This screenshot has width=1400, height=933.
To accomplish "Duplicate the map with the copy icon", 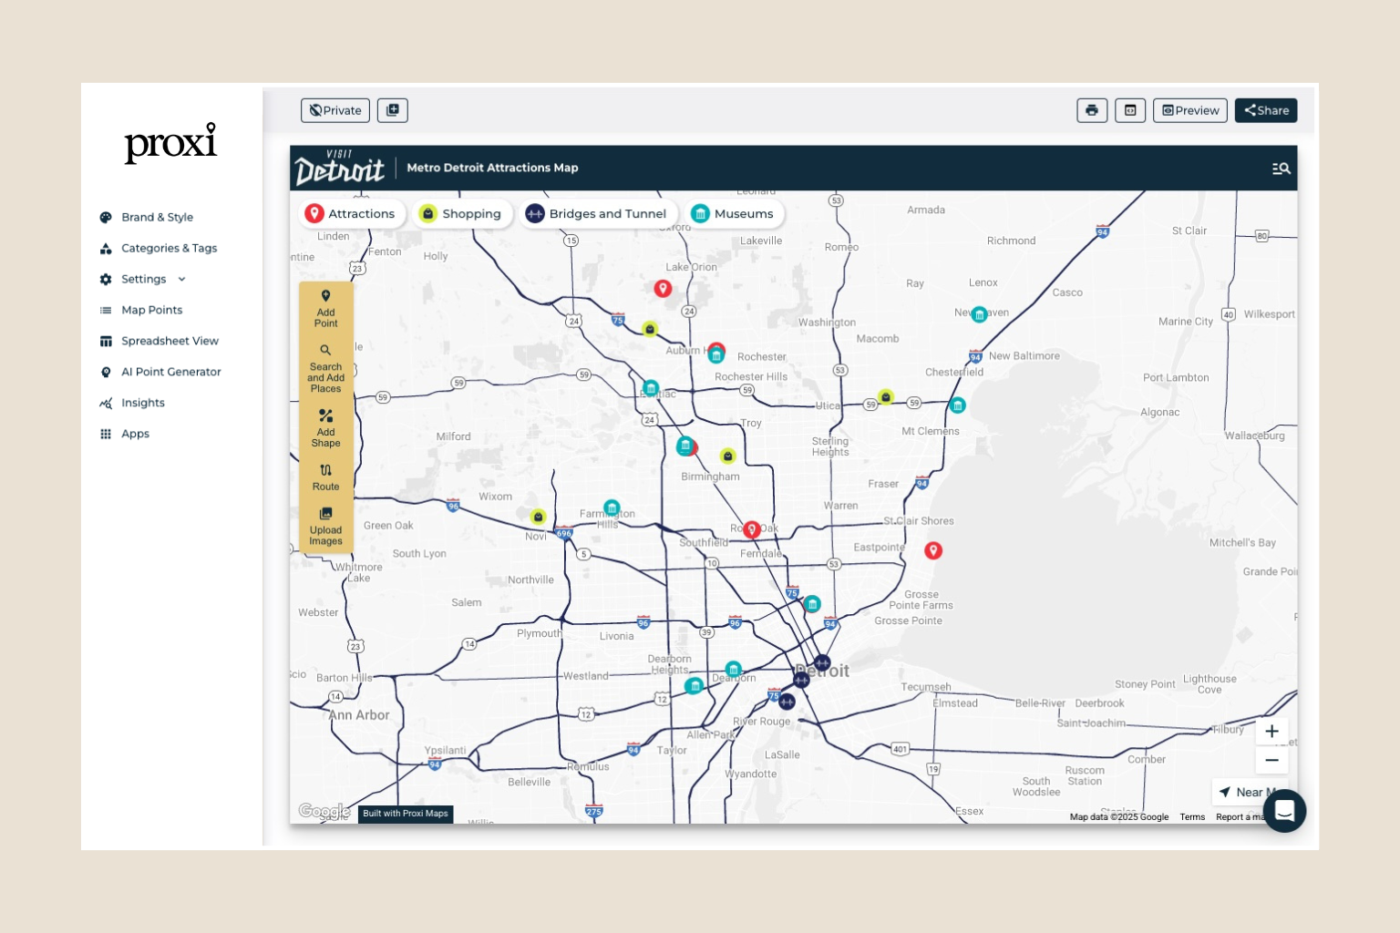I will pos(393,109).
